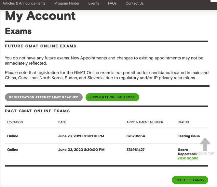Image resolution: width=217 pixels, height=187 pixels.
Task: Click the June 23, 2020 exam date
Action: (x=81, y=136)
